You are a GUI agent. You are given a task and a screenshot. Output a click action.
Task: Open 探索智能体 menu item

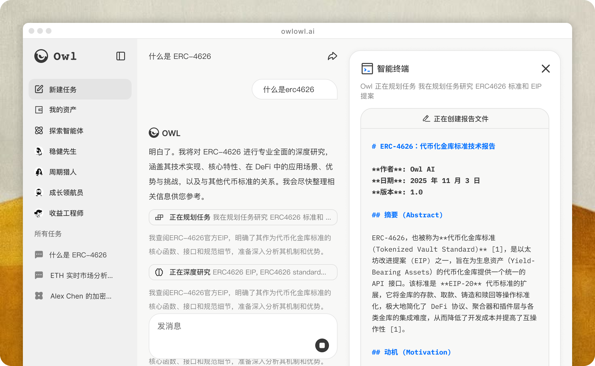[80, 130]
